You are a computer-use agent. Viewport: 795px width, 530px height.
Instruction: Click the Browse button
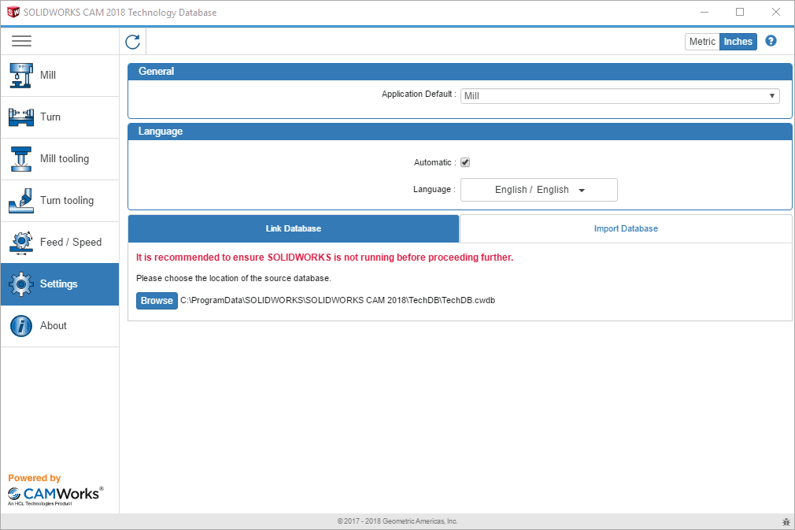point(157,301)
